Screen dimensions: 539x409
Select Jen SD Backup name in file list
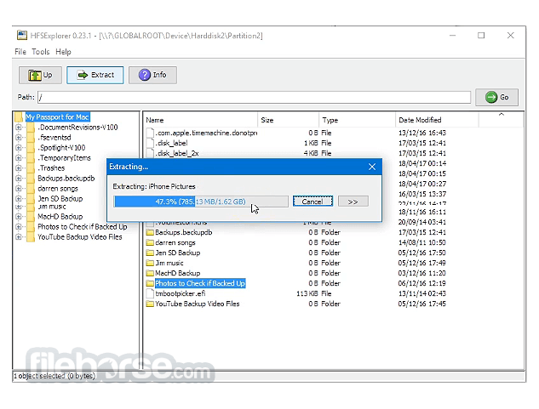point(178,253)
